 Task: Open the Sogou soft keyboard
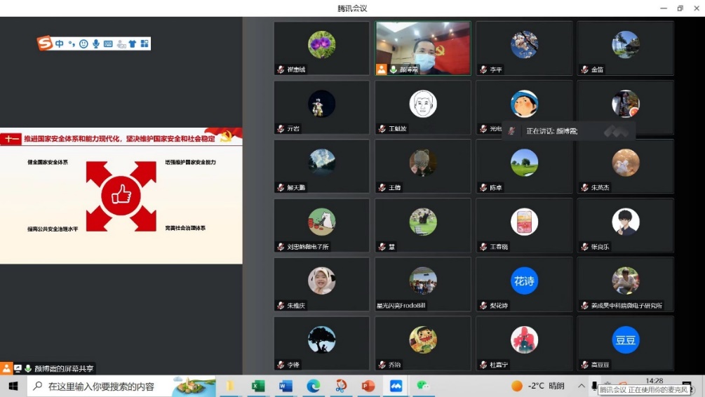(x=108, y=43)
